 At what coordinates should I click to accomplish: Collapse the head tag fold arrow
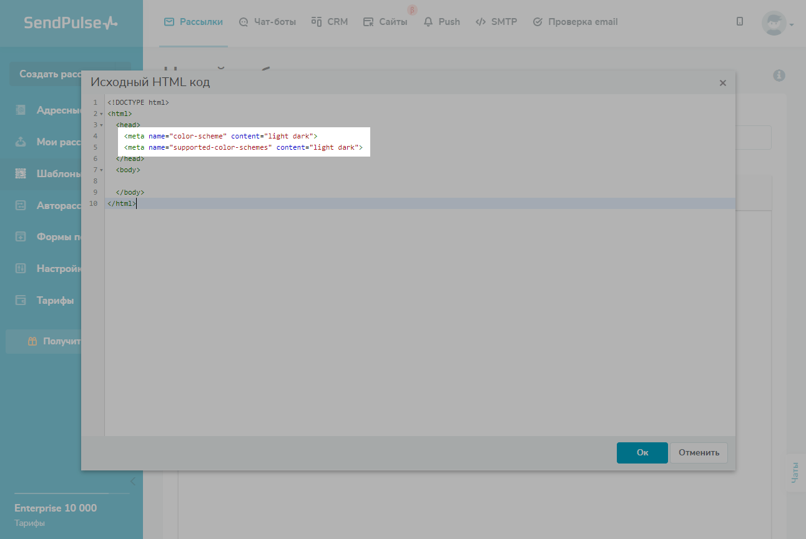click(x=101, y=125)
